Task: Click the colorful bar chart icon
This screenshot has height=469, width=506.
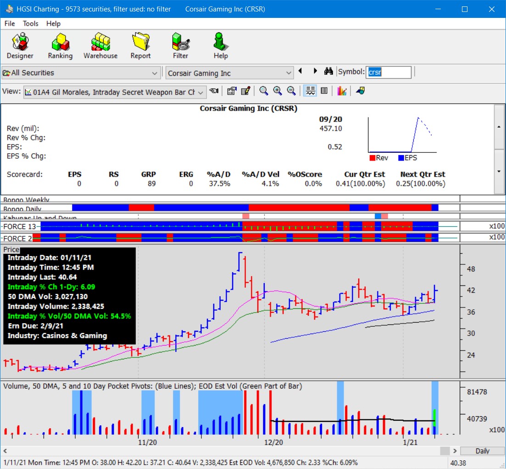Action: coord(342,91)
